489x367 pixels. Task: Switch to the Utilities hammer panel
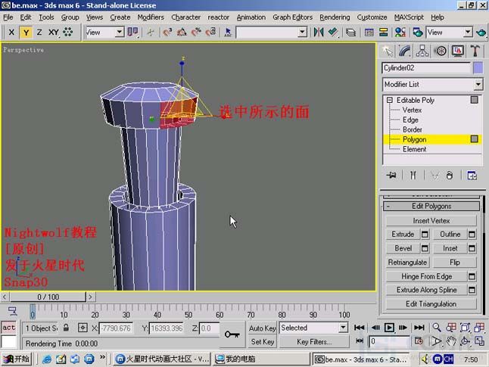(475, 51)
